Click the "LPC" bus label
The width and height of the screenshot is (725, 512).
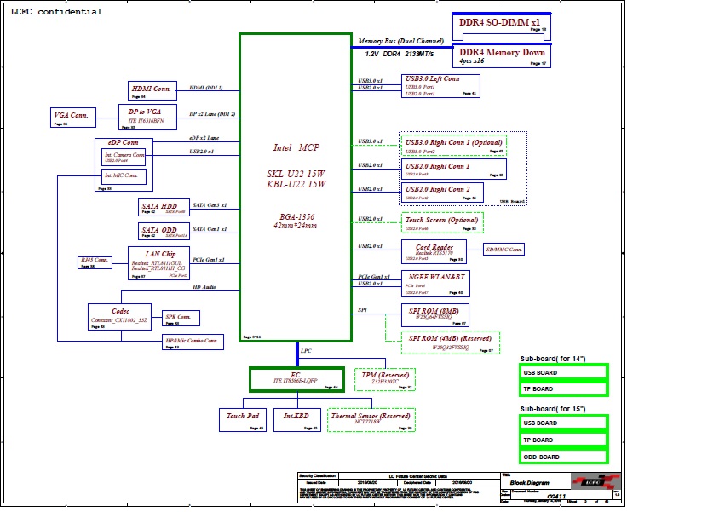pyautogui.click(x=306, y=351)
